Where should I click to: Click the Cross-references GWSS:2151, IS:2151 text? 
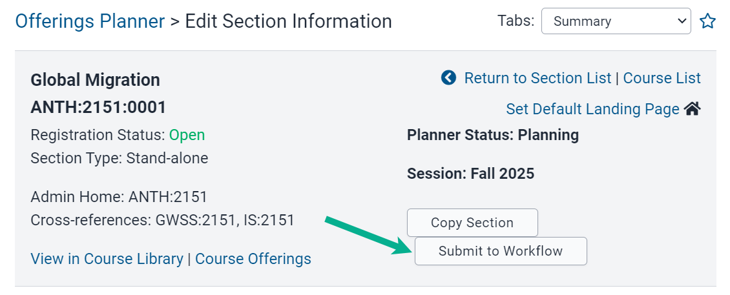pyautogui.click(x=163, y=220)
